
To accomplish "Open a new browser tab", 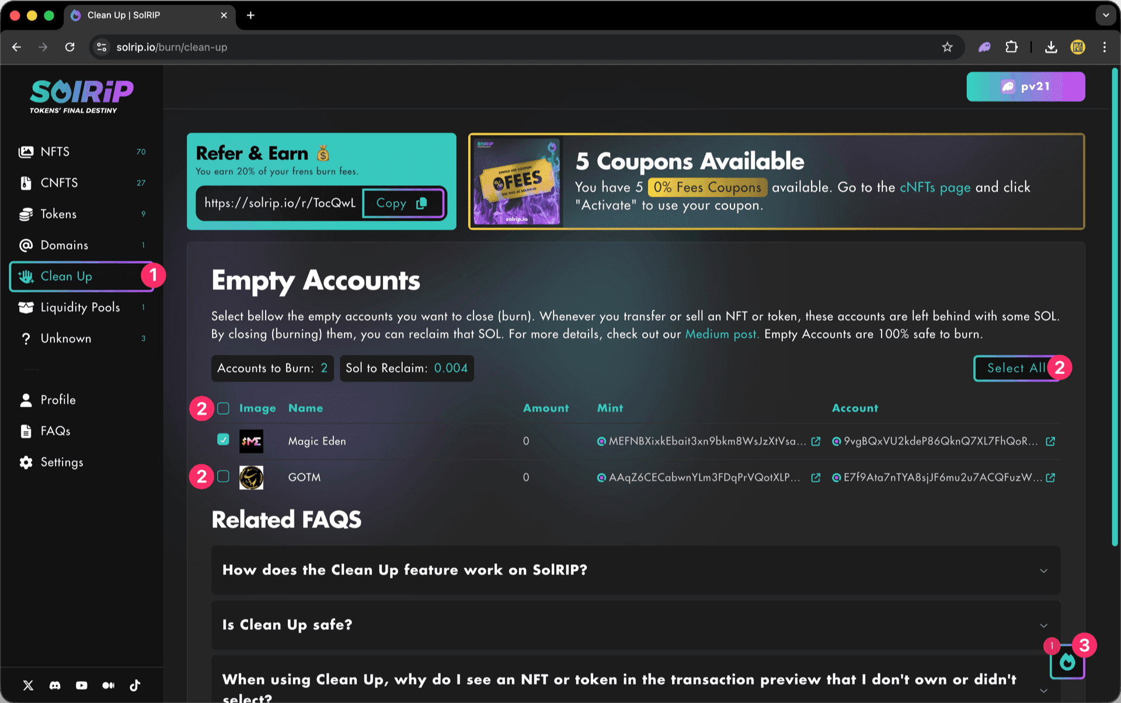I will tap(250, 15).
